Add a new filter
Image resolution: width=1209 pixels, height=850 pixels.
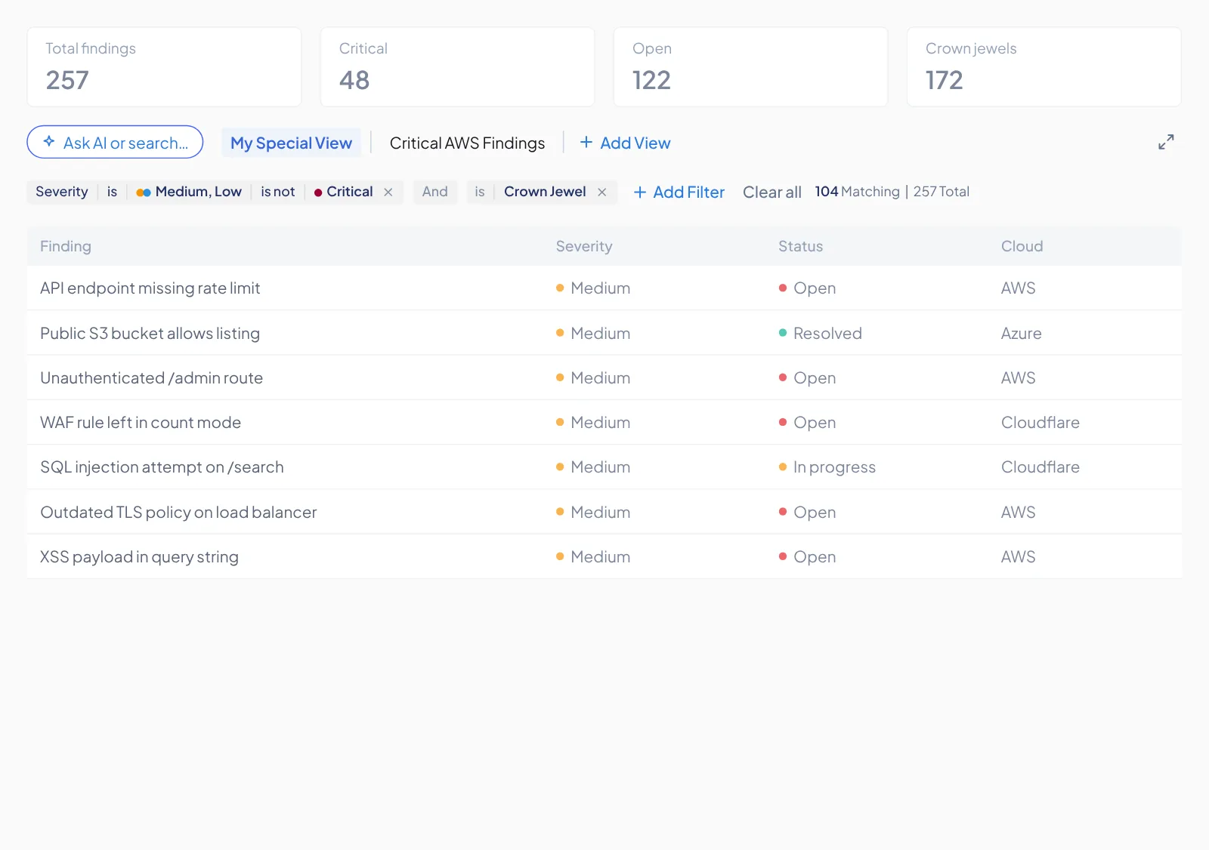679,192
